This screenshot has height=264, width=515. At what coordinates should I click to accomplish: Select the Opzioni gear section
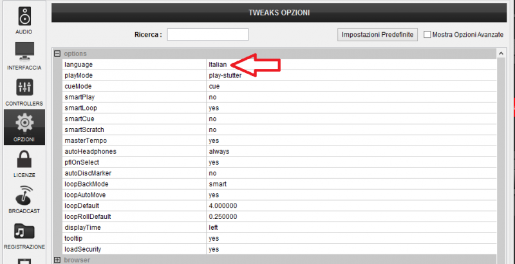(24, 127)
